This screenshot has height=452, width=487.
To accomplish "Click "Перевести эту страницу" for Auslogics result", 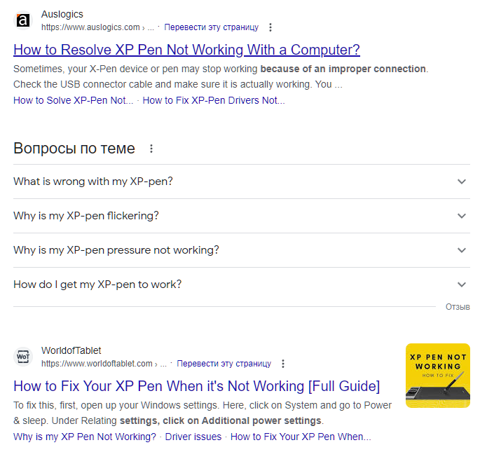I will [211, 27].
